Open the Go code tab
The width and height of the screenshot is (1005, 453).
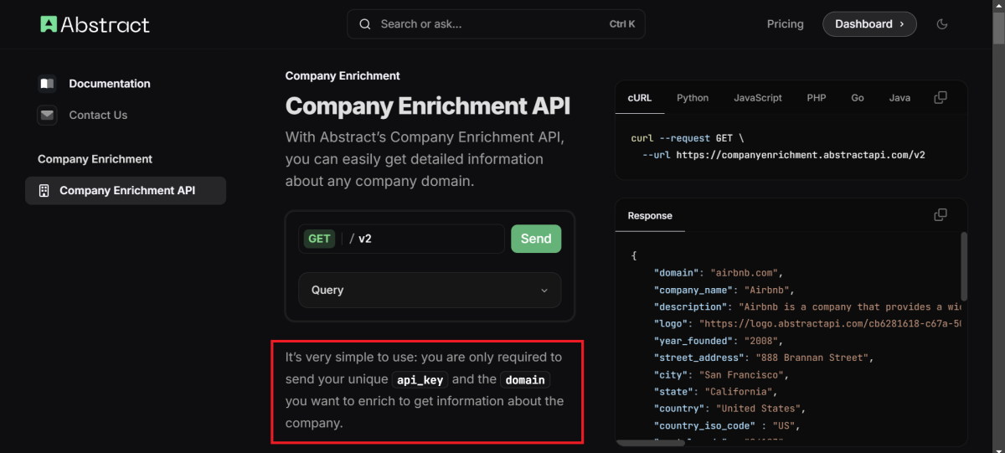click(x=858, y=98)
